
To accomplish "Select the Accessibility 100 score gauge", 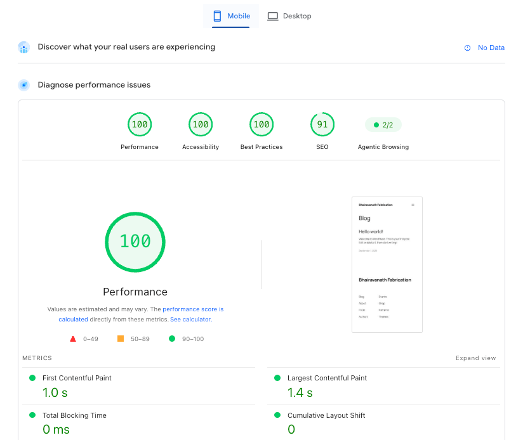I will pyautogui.click(x=201, y=124).
